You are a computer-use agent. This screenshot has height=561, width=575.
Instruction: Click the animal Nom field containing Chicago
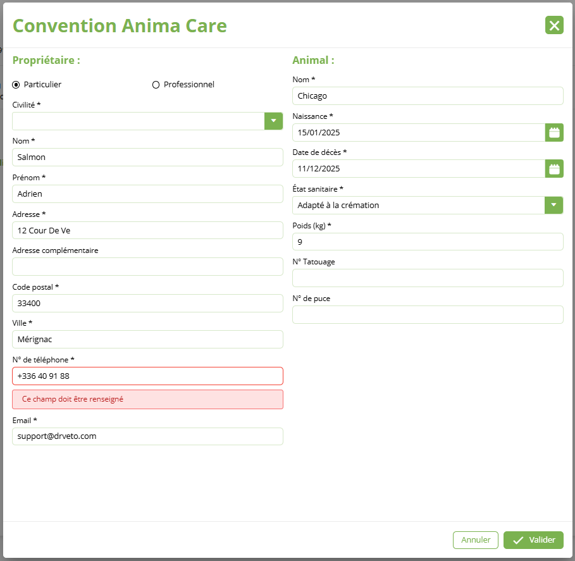pos(428,96)
